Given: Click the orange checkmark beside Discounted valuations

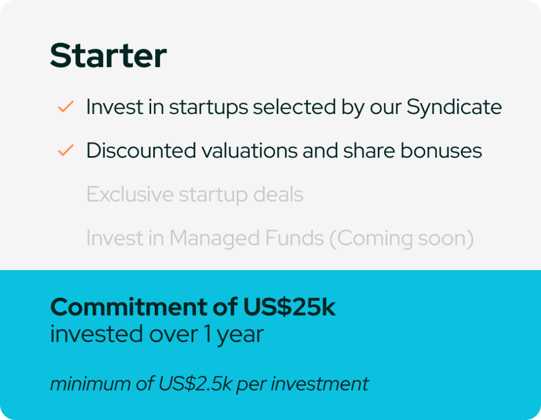Looking at the screenshot, I should 66,150.
